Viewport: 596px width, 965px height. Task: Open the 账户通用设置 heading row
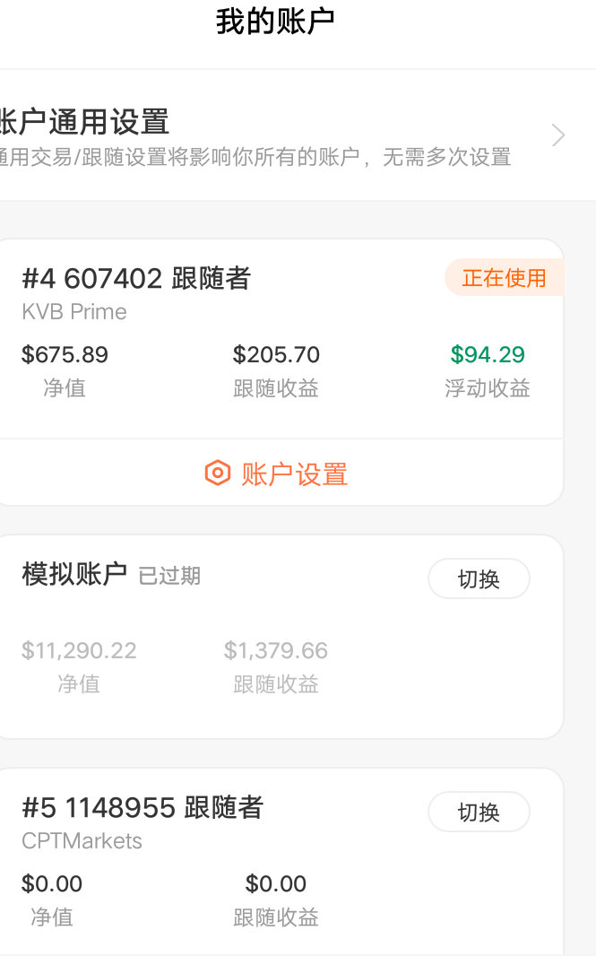coord(85,121)
